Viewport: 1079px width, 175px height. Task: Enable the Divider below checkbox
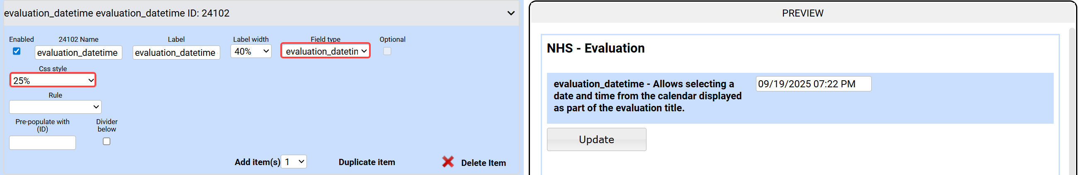[107, 141]
